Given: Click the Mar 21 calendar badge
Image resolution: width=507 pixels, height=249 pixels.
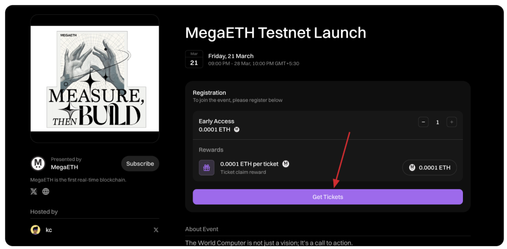Looking at the screenshot, I should tap(194, 59).
